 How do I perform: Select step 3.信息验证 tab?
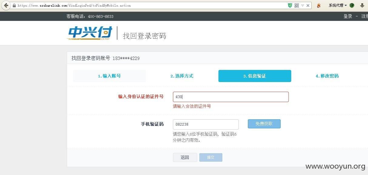pyautogui.click(x=255, y=76)
